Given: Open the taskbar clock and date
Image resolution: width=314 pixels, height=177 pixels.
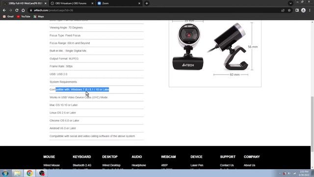Looking at the screenshot, I should (304, 173).
